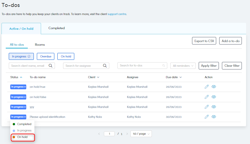Enable the 'On hold' filter chip
250x144 pixels.
66,56
